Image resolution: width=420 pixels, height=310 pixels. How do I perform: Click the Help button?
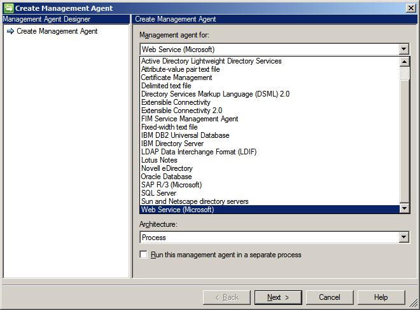(381, 297)
